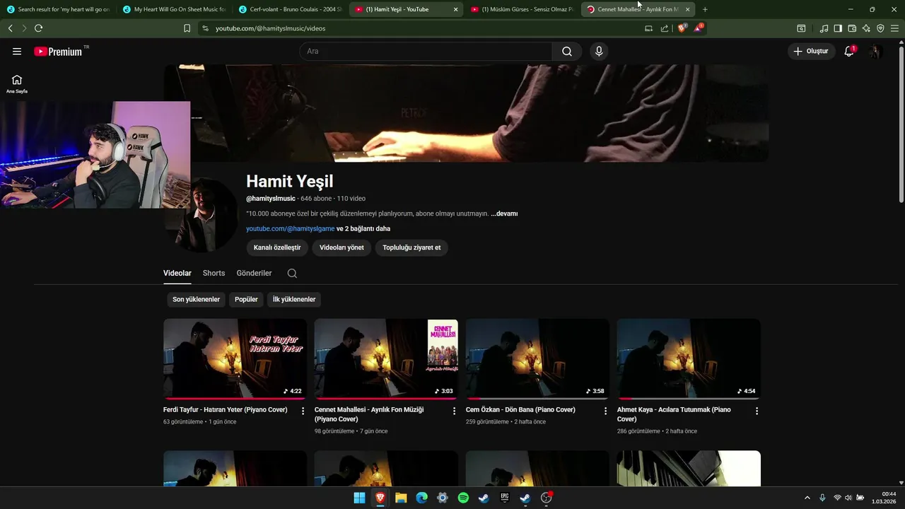Viewport: 905px width, 509px height.
Task: Go back with browser back arrow
Action: click(x=10, y=28)
